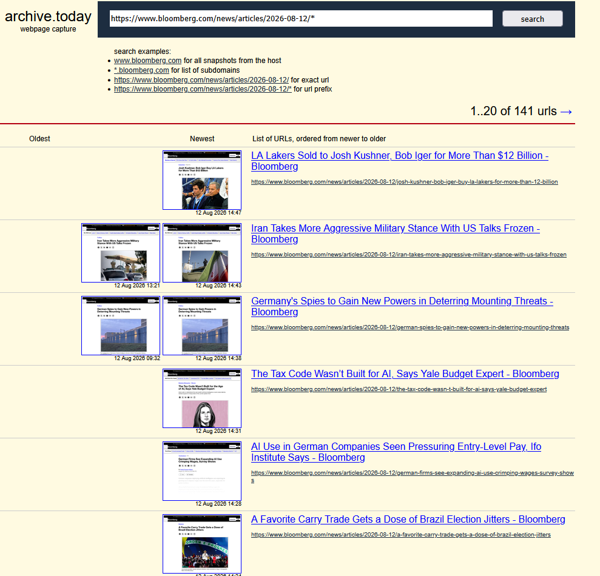Click the-tax-code-wasn-t-built-for-ai URL link
This screenshot has width=600, height=576.
click(399, 389)
